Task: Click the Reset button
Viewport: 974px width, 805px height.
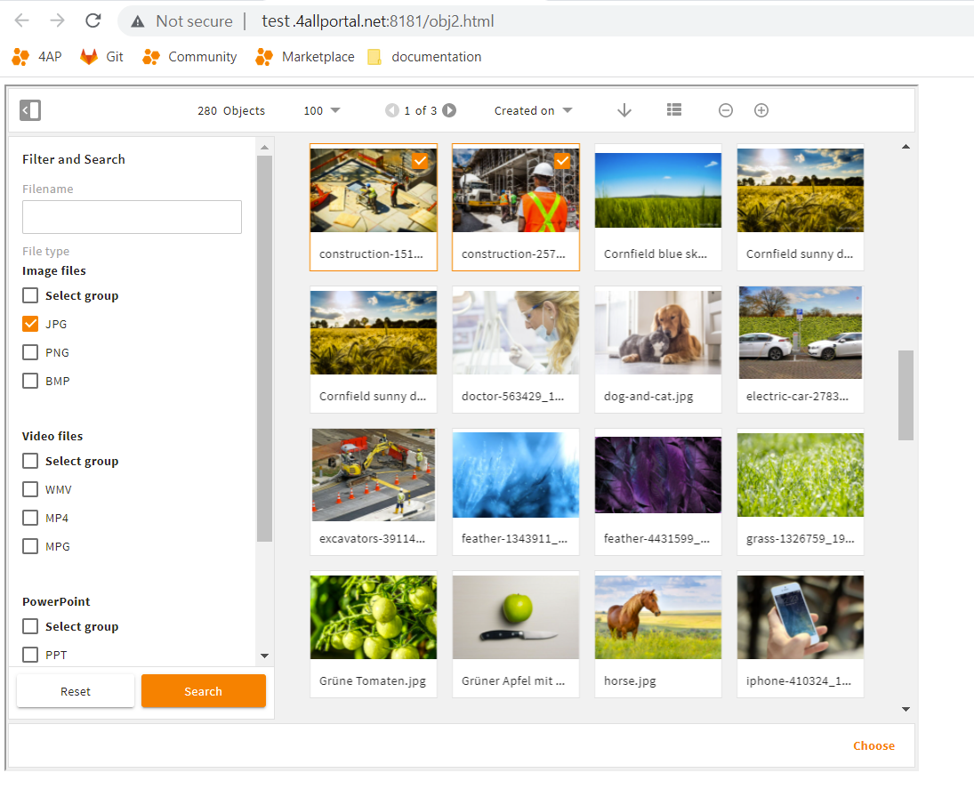Action: click(x=76, y=691)
